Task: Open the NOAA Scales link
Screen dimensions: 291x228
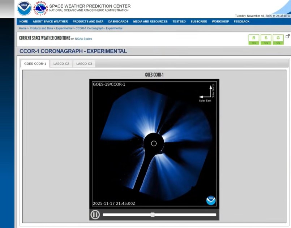Action: click(x=84, y=39)
